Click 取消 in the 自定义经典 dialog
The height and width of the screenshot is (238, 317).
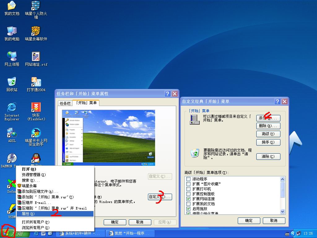[x=274, y=221]
